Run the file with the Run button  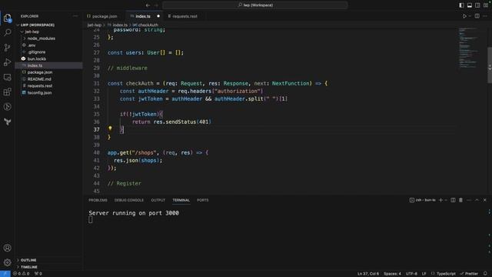(464, 16)
